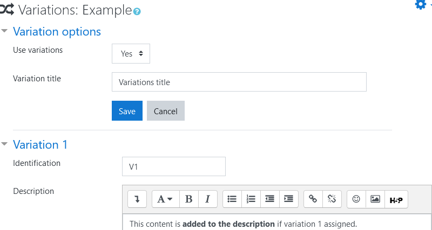Open the emoji picker
Screen dimensions: 432x230
[x=356, y=199]
